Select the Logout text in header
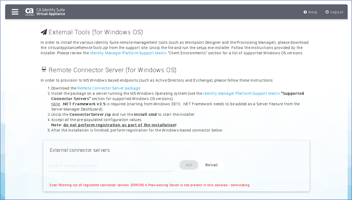 337,12
